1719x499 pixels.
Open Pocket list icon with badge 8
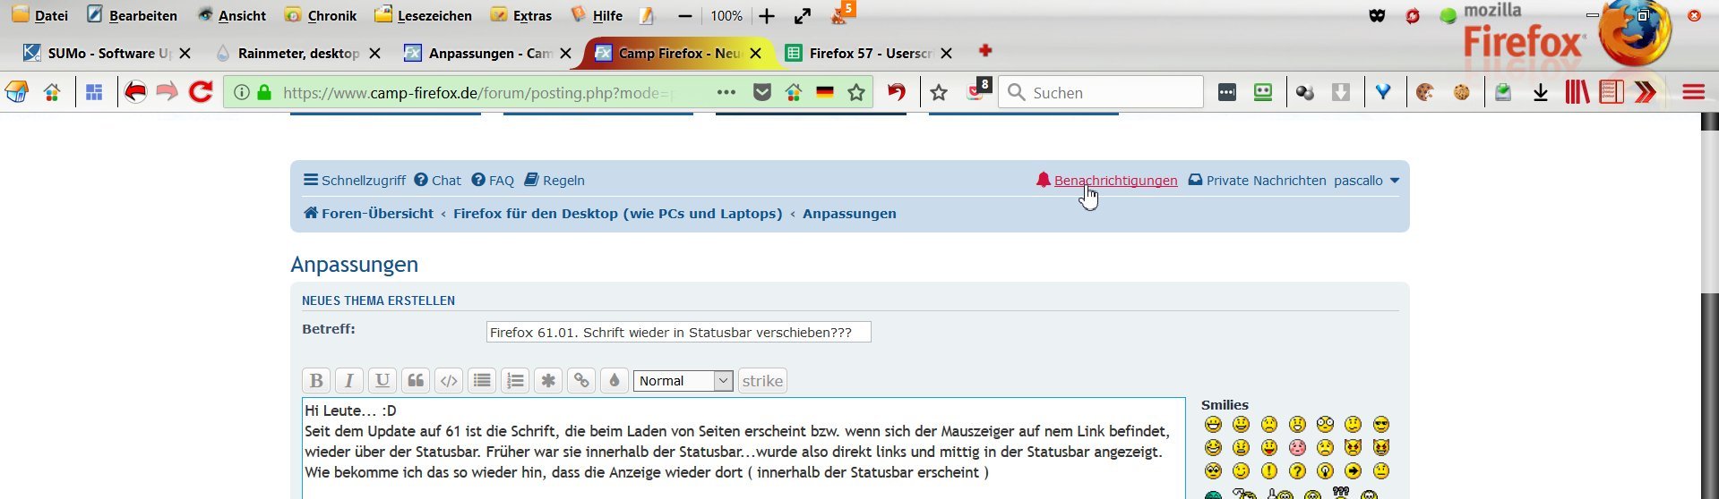tap(979, 89)
